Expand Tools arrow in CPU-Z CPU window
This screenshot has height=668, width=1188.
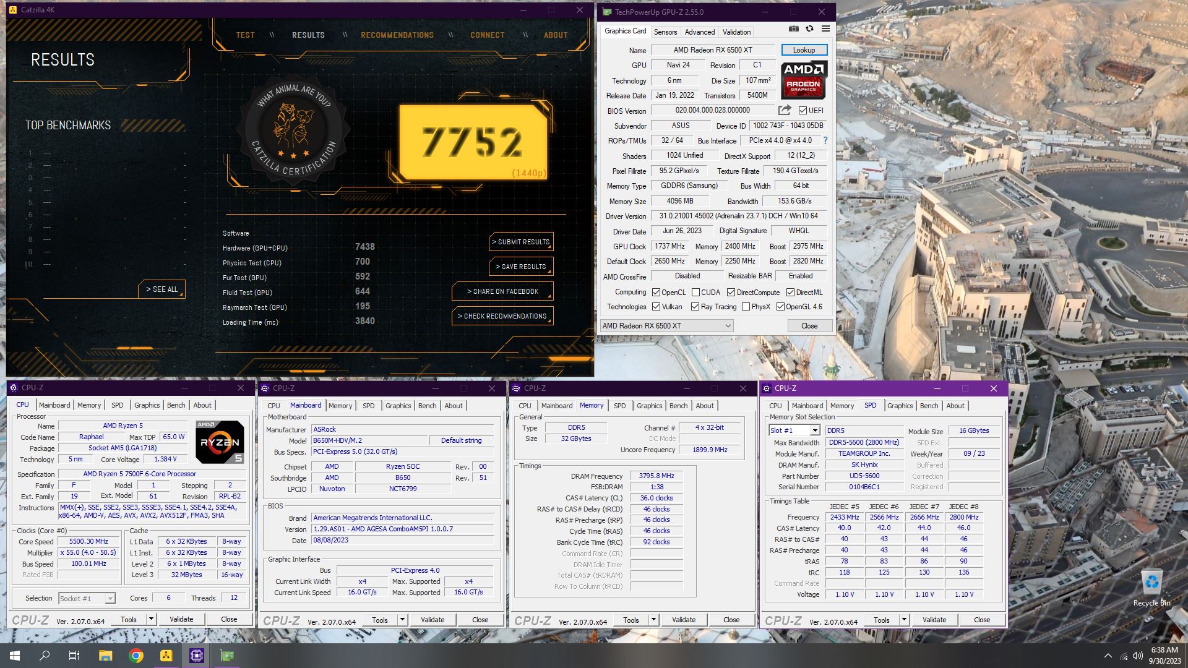coord(150,619)
